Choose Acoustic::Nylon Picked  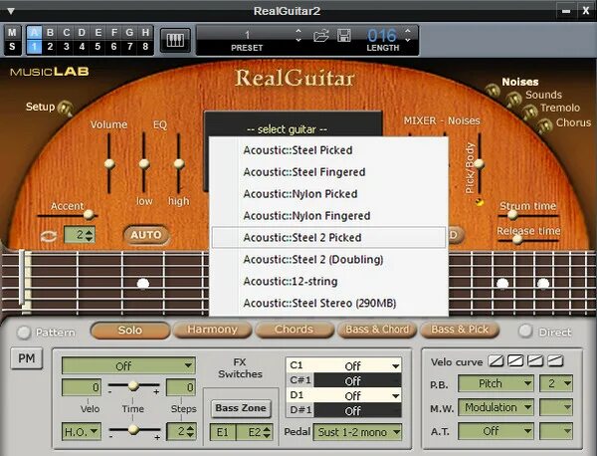328,194
